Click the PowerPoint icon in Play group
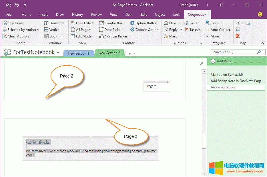 pos(238,36)
